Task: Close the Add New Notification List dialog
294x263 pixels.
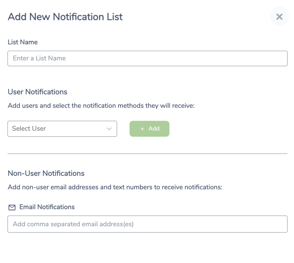Action: 279,17
